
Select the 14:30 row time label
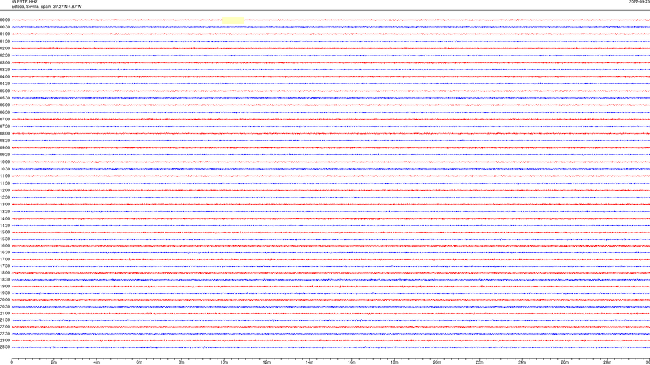click(x=5, y=226)
